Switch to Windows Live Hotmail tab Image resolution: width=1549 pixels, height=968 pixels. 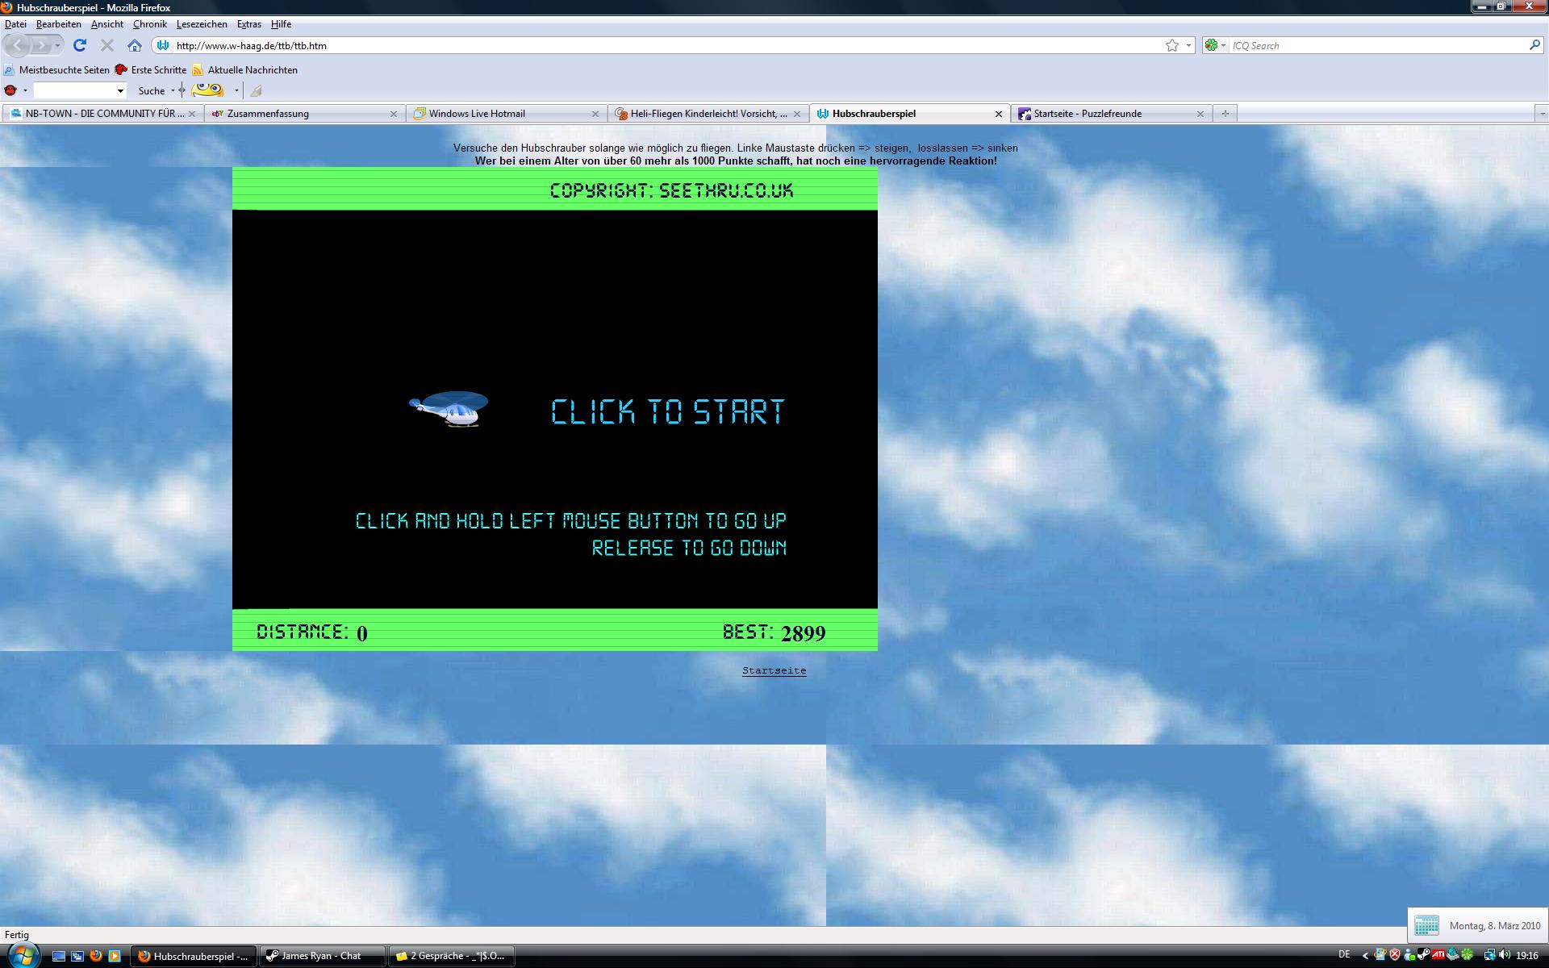(x=476, y=114)
